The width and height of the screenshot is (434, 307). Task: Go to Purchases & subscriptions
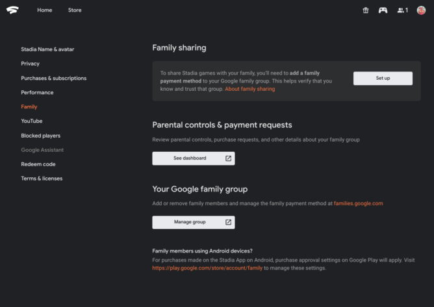(x=53, y=78)
